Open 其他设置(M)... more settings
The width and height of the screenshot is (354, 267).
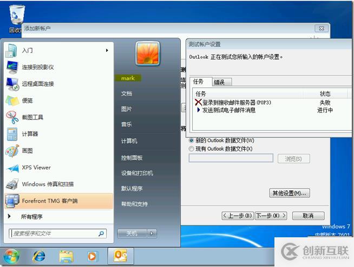(x=290, y=193)
